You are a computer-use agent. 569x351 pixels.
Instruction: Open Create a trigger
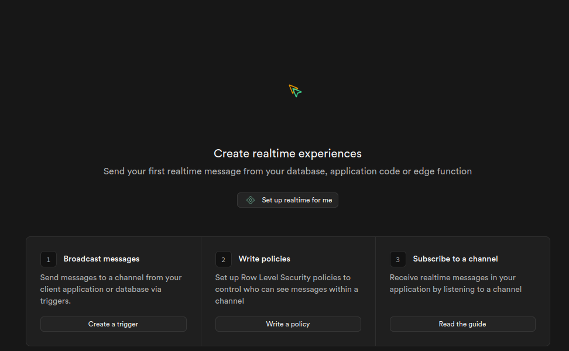point(113,324)
